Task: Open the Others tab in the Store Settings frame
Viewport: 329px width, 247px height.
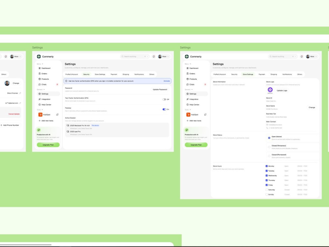Action: point(300,74)
